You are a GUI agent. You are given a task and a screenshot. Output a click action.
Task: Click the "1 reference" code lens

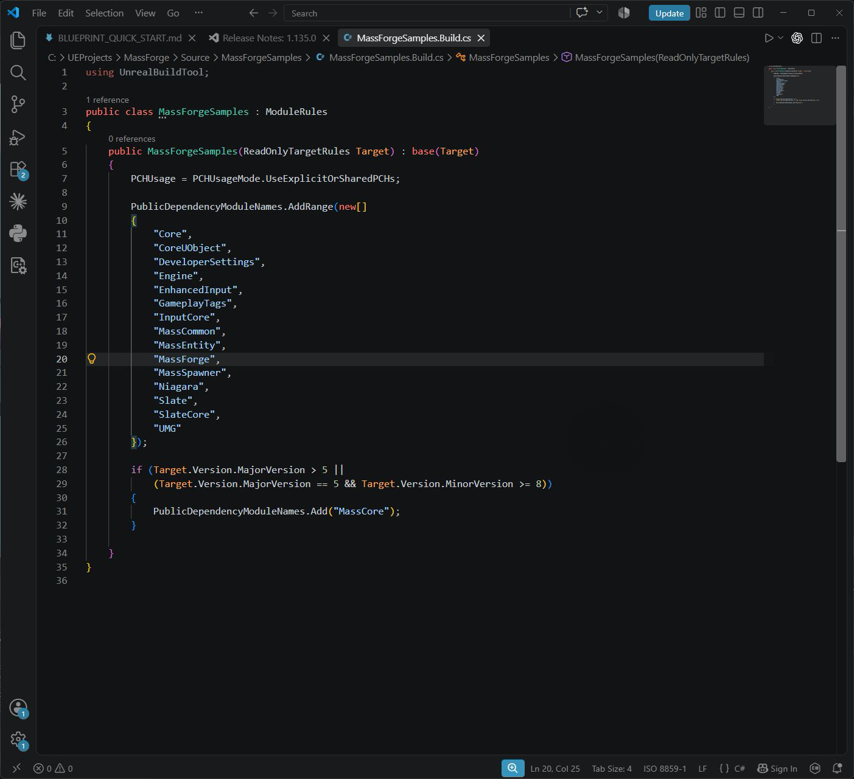click(107, 100)
